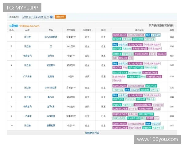Click the 车系 column header
This screenshot has width=184, height=147.
(x=51, y=30)
